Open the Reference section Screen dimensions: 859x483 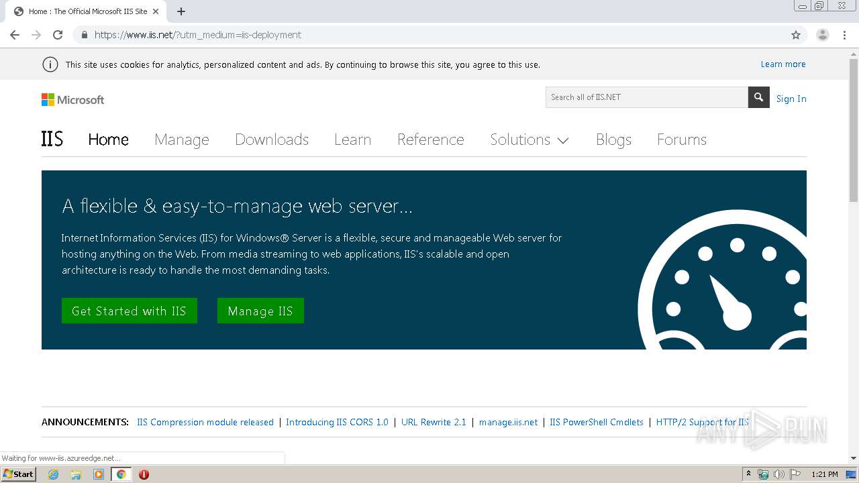tap(431, 140)
